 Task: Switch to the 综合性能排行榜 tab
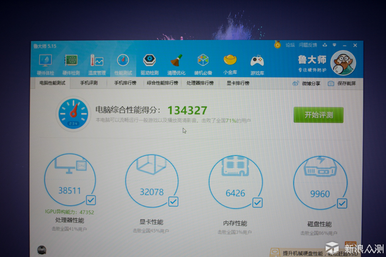tap(163, 83)
